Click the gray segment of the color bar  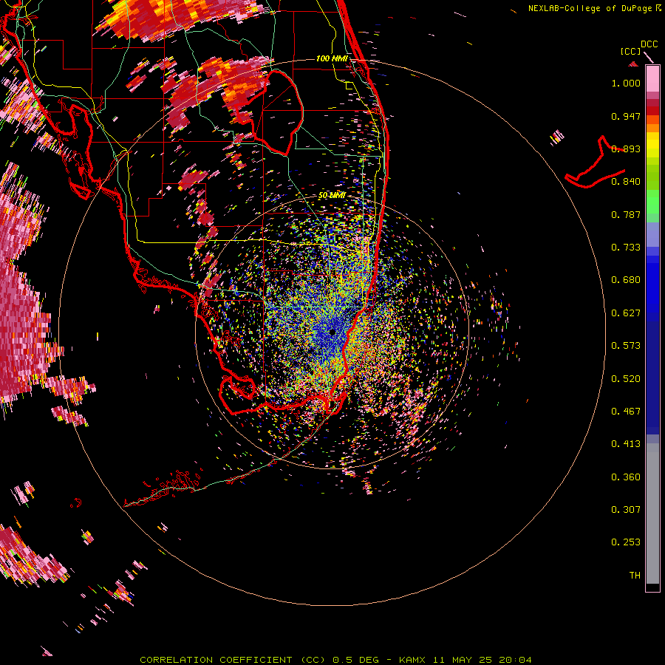(652, 514)
